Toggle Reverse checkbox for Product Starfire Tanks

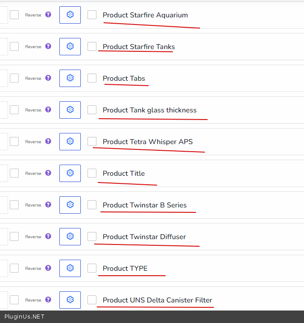coord(14,46)
